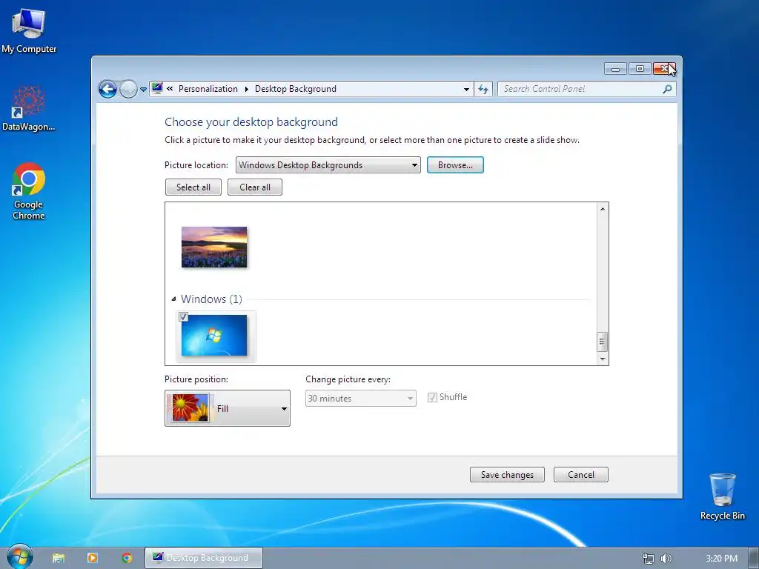Click the address bar double chevron
This screenshot has width=759, height=569.
coord(170,89)
